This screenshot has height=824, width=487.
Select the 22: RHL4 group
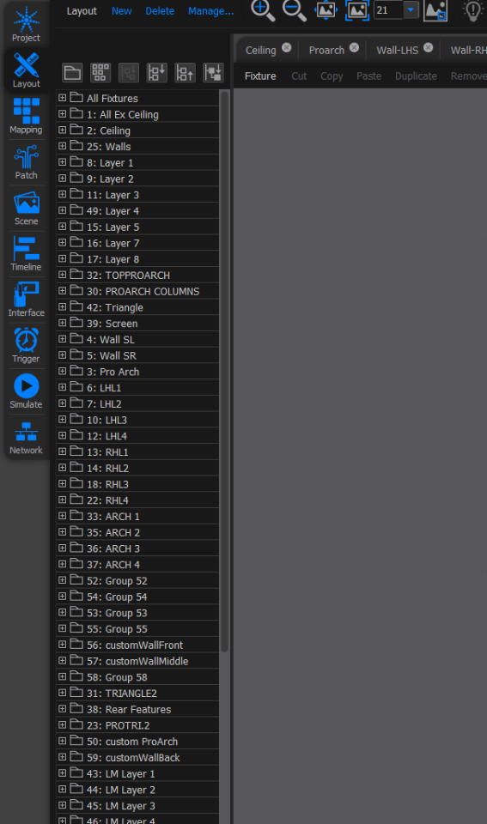coord(137,500)
